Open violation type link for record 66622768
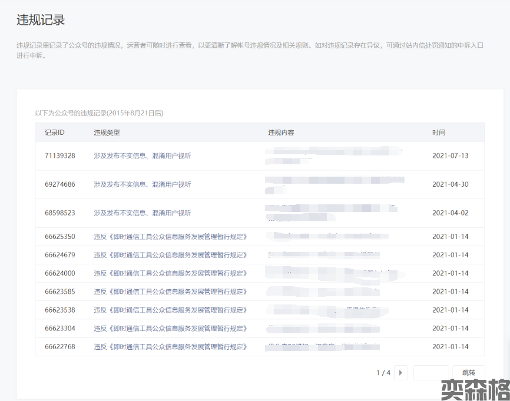The height and width of the screenshot is (401, 510). click(x=170, y=346)
